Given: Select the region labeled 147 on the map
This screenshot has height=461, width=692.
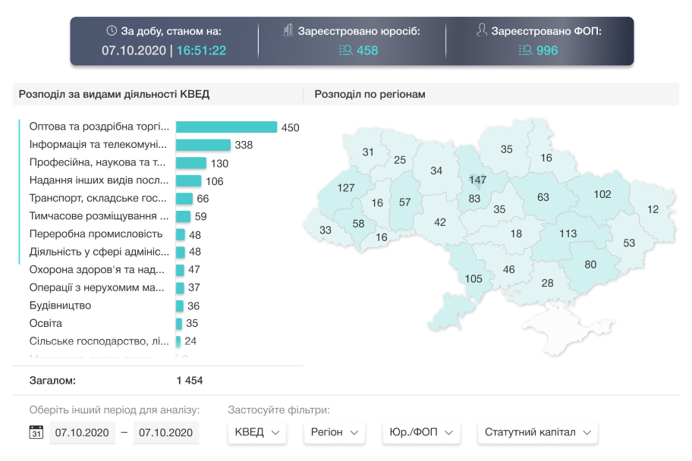Looking at the screenshot, I should (x=479, y=180).
